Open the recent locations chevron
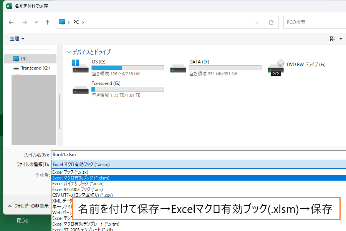Viewport: 346px width, 231px height. point(36,22)
